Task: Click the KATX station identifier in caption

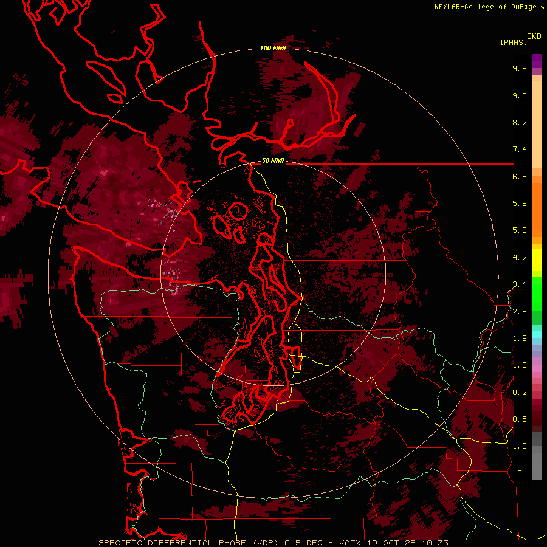Action: (351, 543)
